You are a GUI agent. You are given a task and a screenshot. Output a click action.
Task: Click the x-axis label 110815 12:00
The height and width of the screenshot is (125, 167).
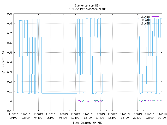[88, 116]
